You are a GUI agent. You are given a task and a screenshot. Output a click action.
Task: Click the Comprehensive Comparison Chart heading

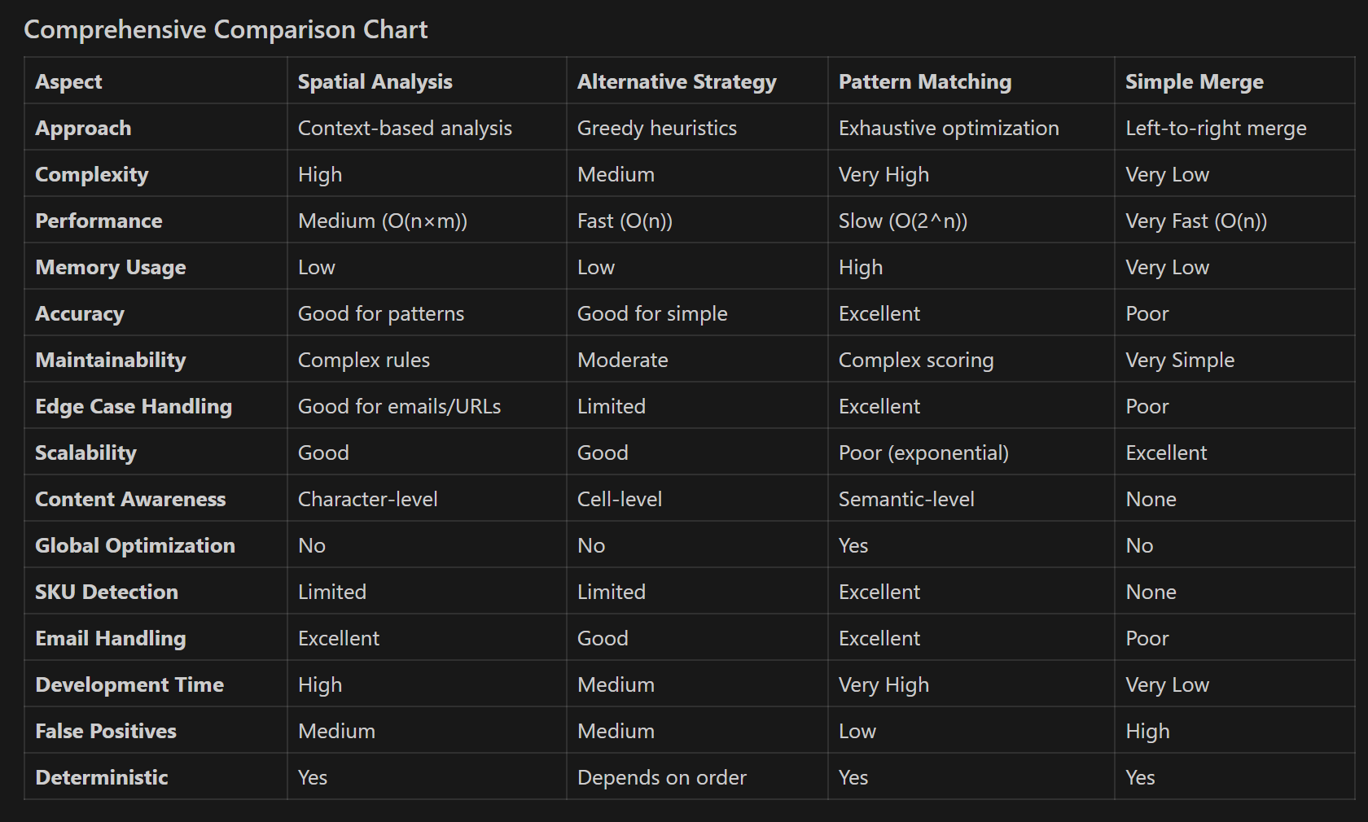tap(226, 30)
